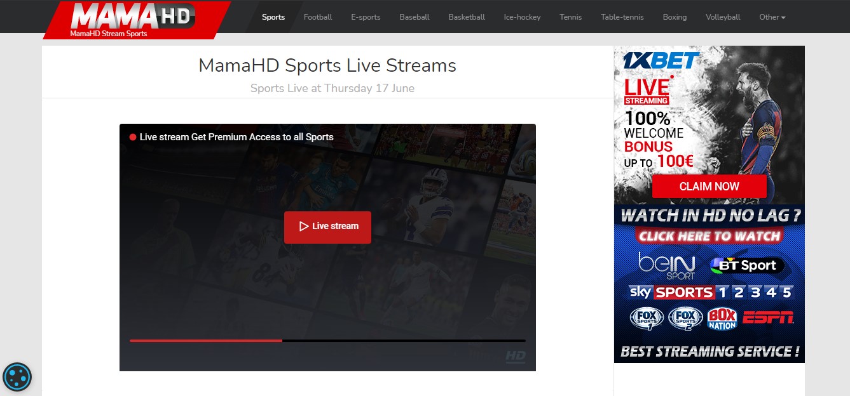
Task: Click the MamaHD Sports Live Streams heading
Action: (327, 65)
